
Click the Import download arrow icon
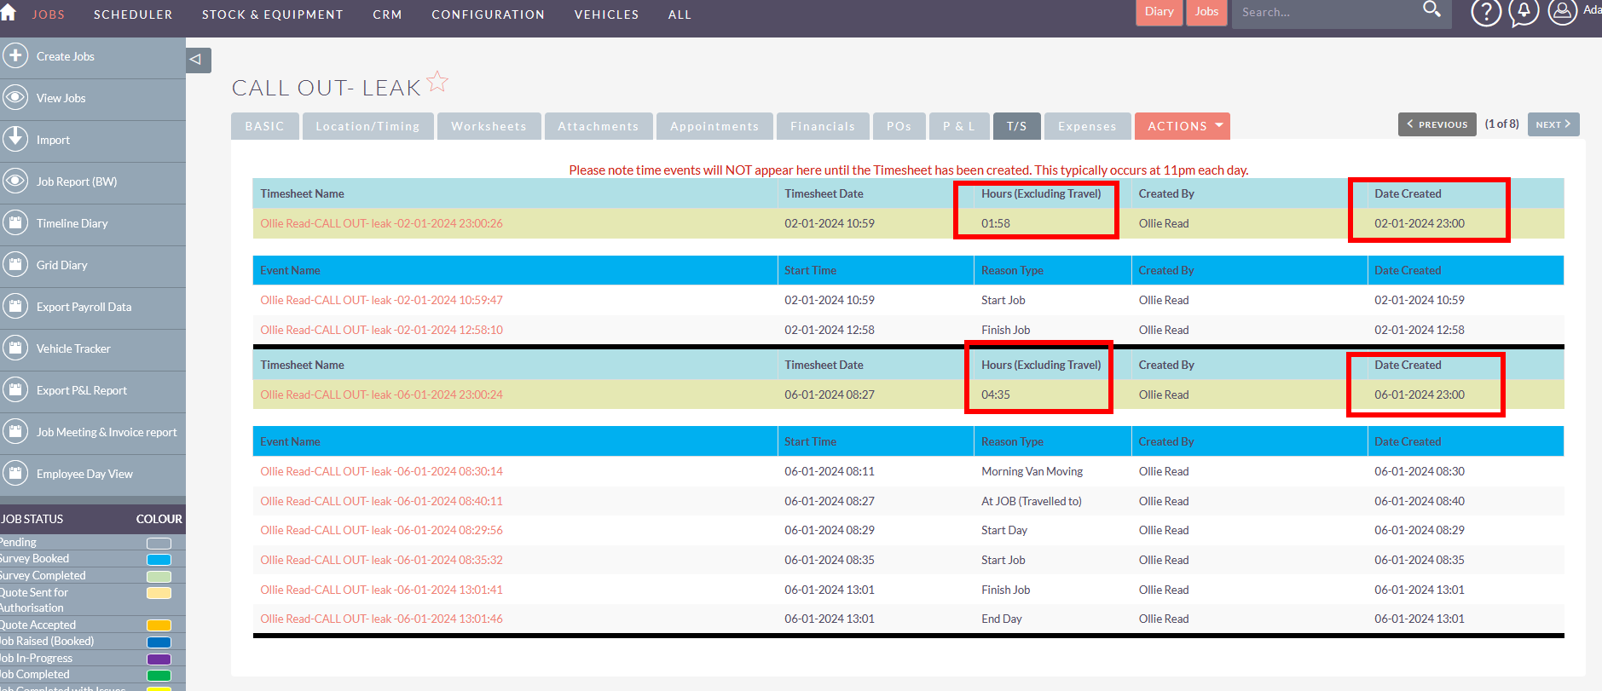coord(15,140)
